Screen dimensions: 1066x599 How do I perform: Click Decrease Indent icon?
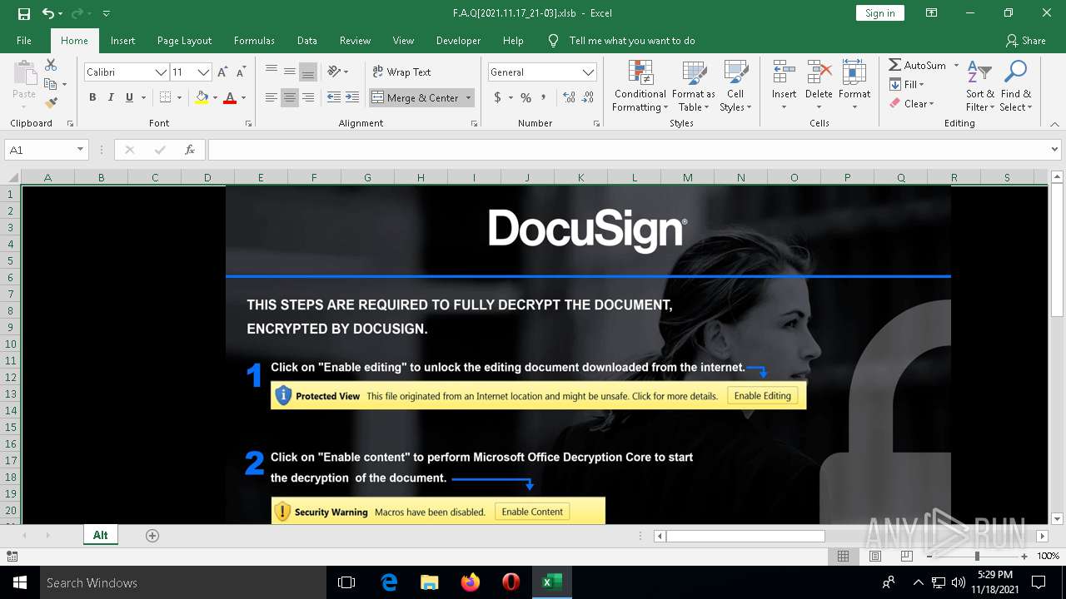334,97
